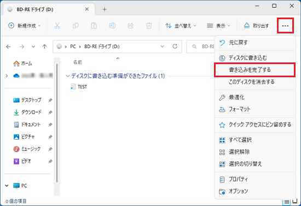The width and height of the screenshot is (301, 206).
Task: Open 新規作成 dropdown in toolbar
Action: coord(25,26)
